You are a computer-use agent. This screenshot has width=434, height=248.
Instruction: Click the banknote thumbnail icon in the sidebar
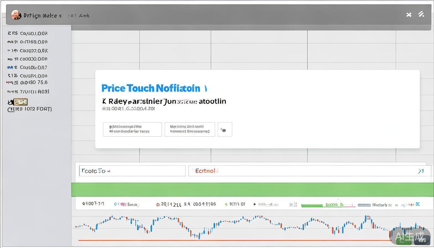pyautogui.click(x=18, y=102)
